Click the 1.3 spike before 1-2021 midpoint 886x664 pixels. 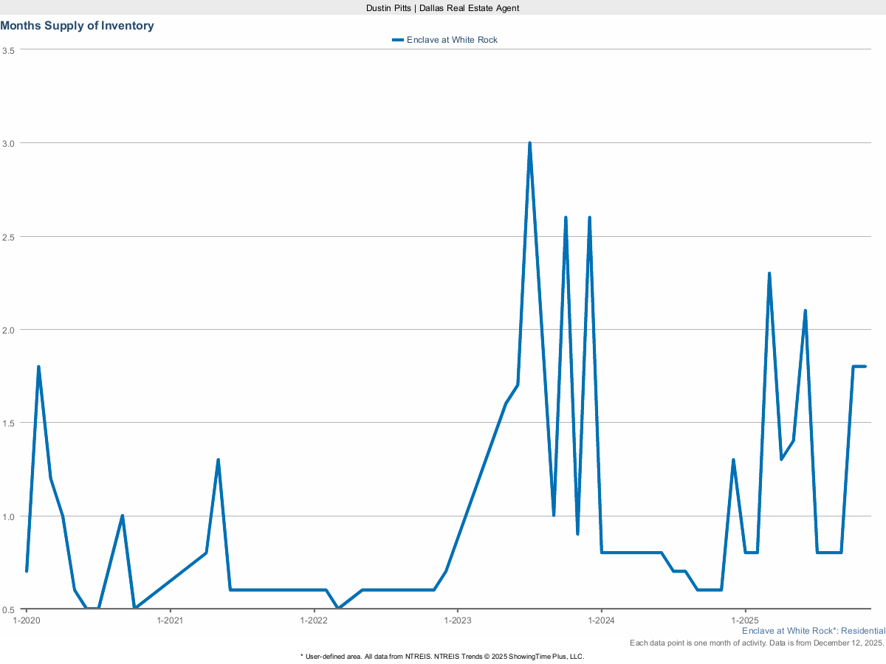coord(218,460)
